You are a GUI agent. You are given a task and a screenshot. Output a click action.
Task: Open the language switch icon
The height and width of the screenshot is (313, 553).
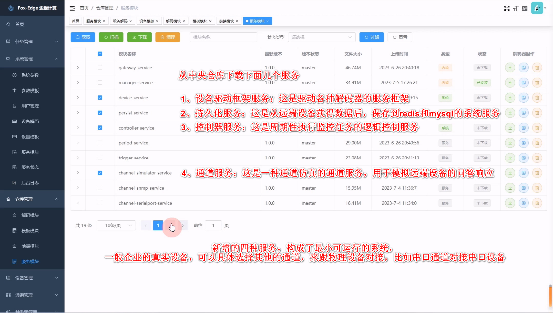click(525, 8)
